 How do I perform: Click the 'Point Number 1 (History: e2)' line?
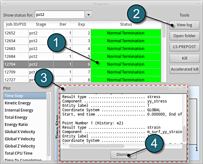click(93, 123)
